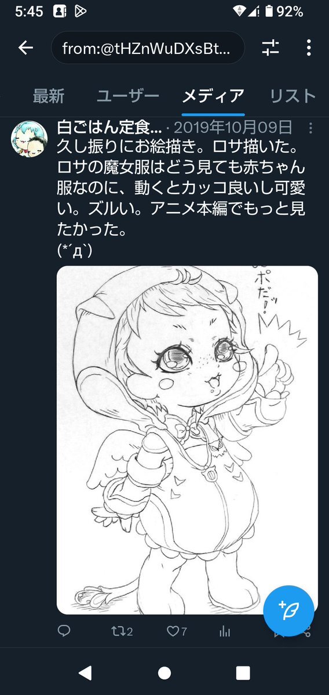329x695 pixels.
Task: Switch to the 最新 tab
Action: [x=49, y=96]
